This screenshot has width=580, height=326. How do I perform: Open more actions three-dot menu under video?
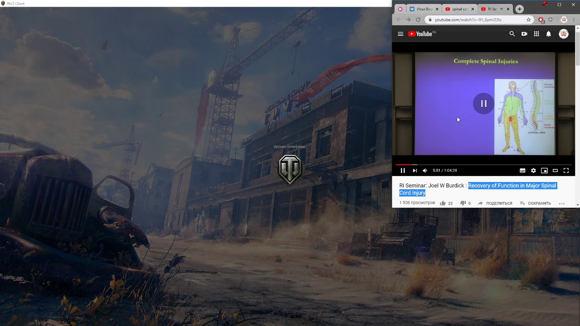click(562, 203)
